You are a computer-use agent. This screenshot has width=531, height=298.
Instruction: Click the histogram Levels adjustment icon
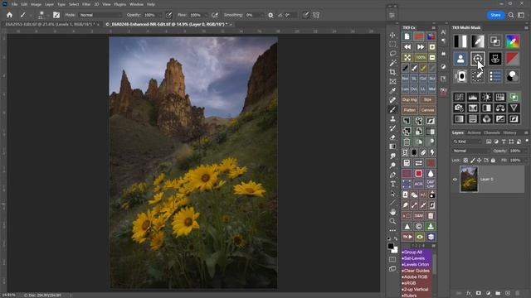(x=473, y=98)
